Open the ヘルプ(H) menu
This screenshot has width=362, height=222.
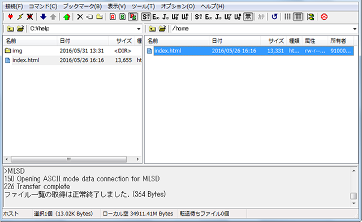click(213, 6)
